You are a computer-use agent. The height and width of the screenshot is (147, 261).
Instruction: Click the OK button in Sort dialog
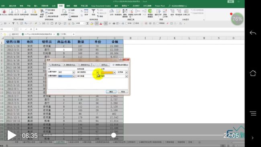[x=111, y=92]
